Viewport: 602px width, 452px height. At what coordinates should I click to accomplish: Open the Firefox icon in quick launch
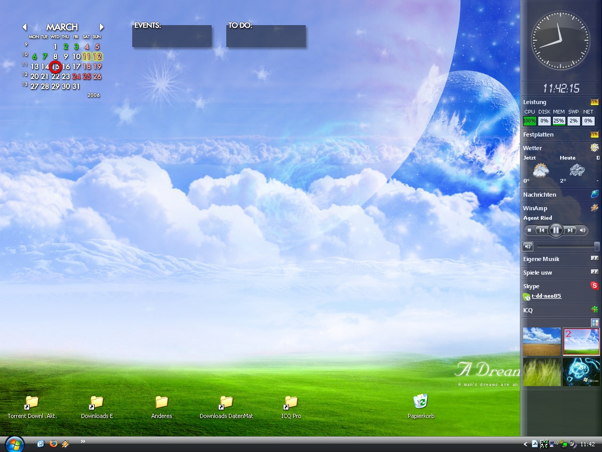tap(53, 444)
